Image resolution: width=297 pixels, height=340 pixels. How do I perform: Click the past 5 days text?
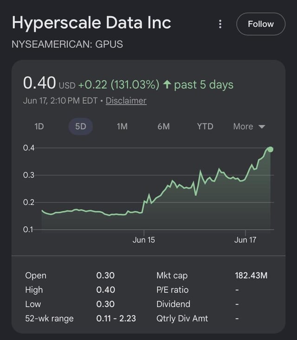point(204,84)
